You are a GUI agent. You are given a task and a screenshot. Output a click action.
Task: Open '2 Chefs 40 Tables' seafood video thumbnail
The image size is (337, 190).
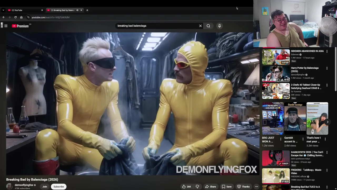point(276,91)
